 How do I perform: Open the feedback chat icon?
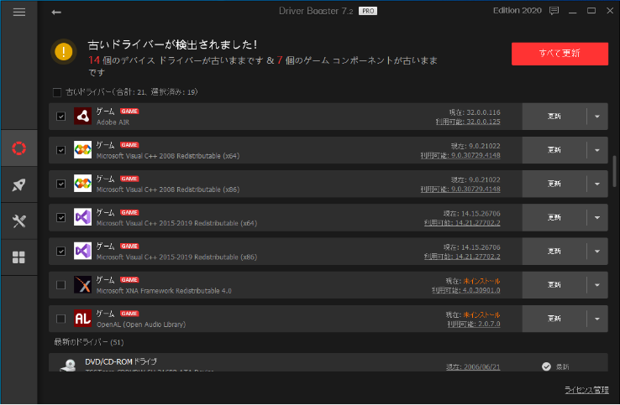[554, 11]
